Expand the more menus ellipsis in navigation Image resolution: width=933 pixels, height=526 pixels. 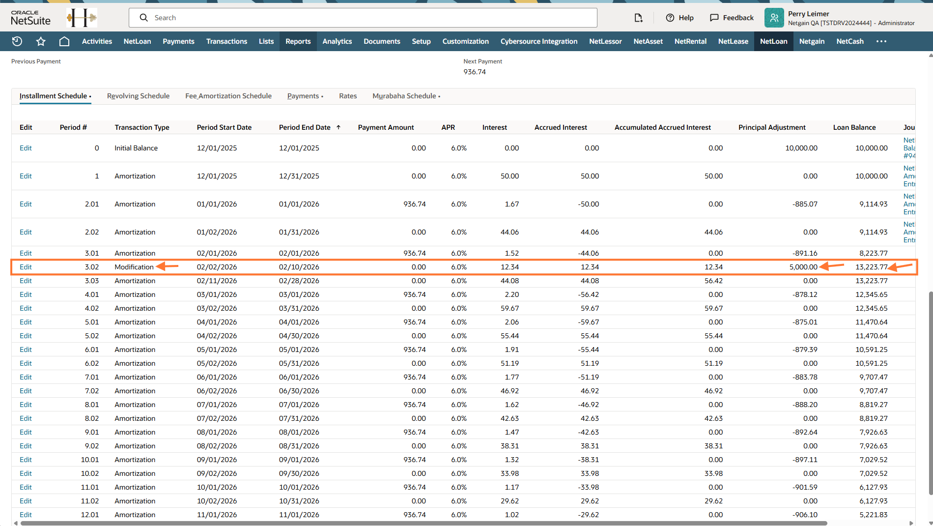click(881, 41)
